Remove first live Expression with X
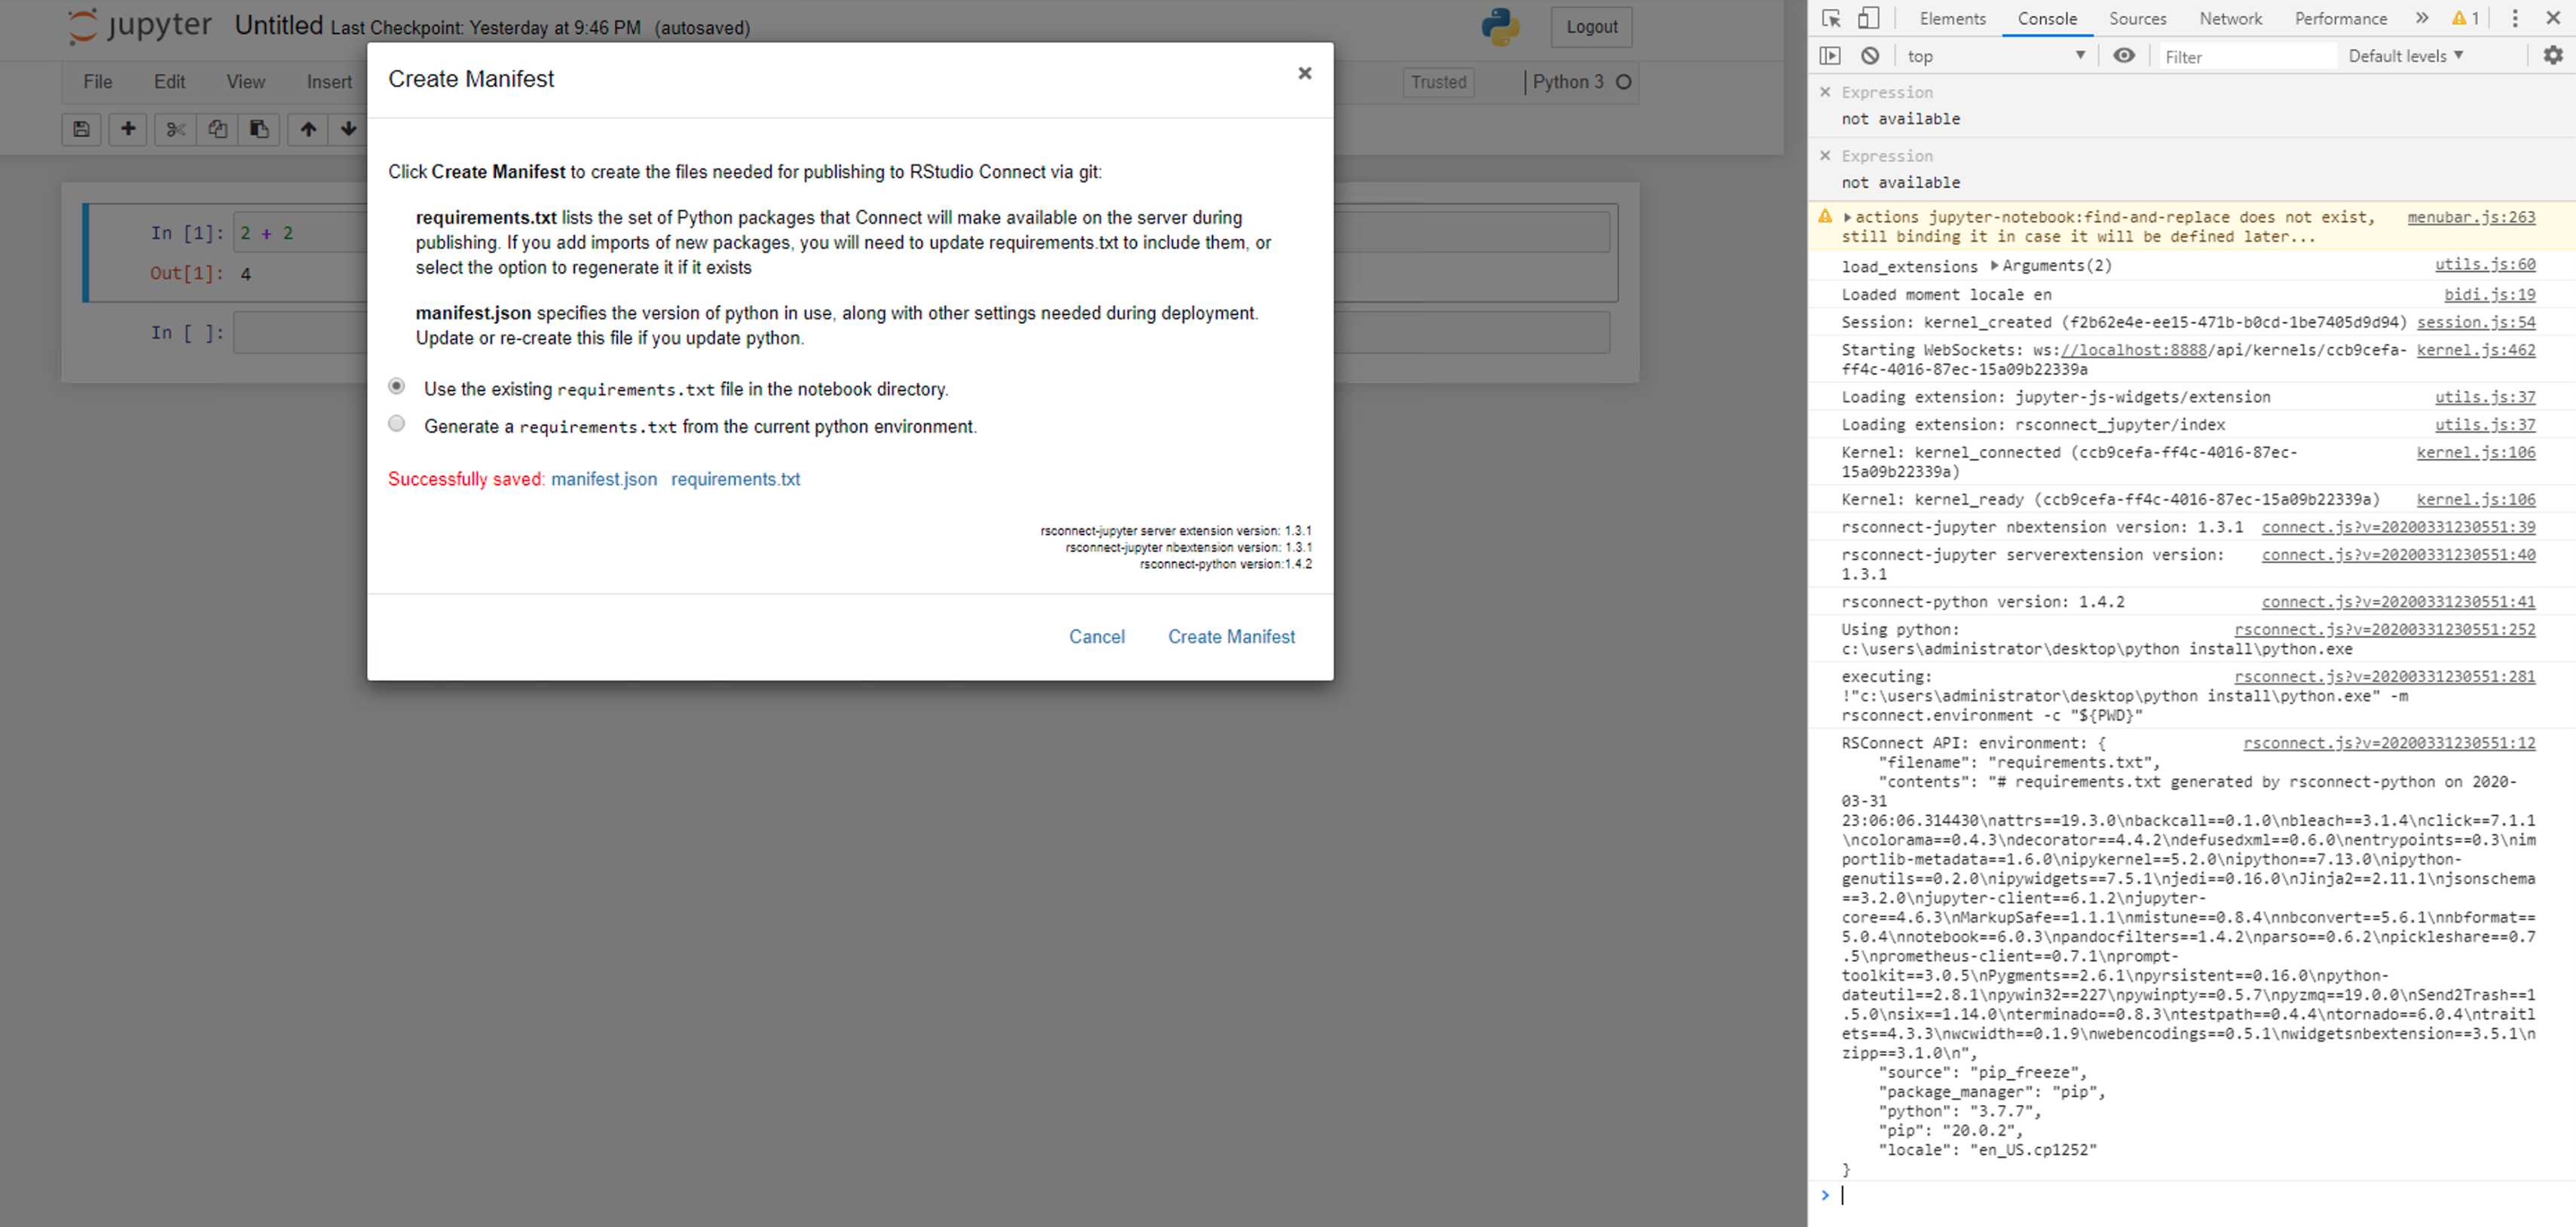Viewport: 2576px width, 1227px height. (1825, 92)
